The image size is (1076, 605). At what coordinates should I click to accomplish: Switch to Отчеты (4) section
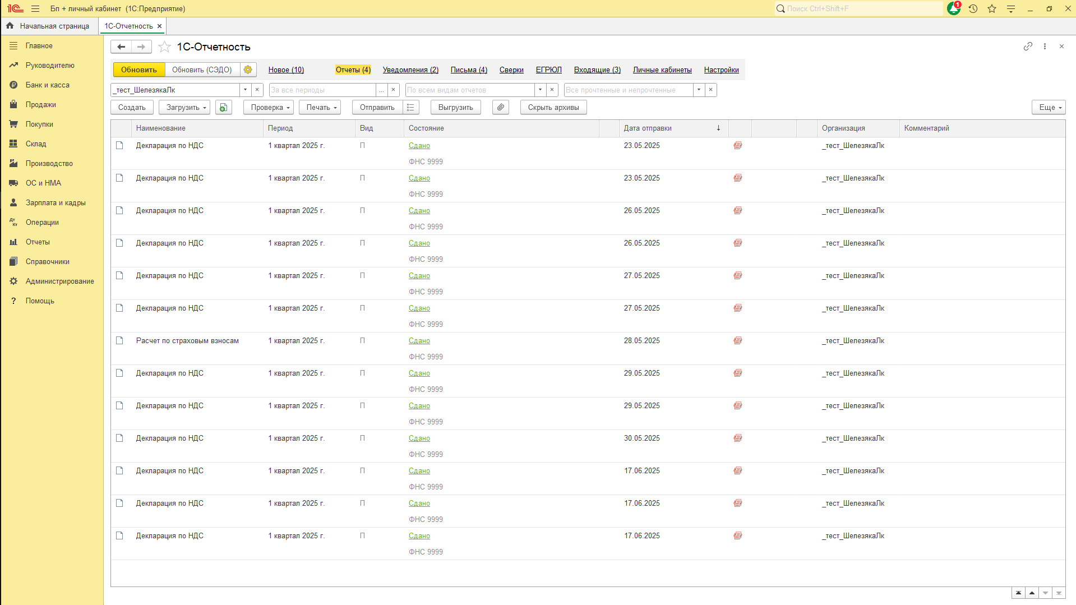353,70
